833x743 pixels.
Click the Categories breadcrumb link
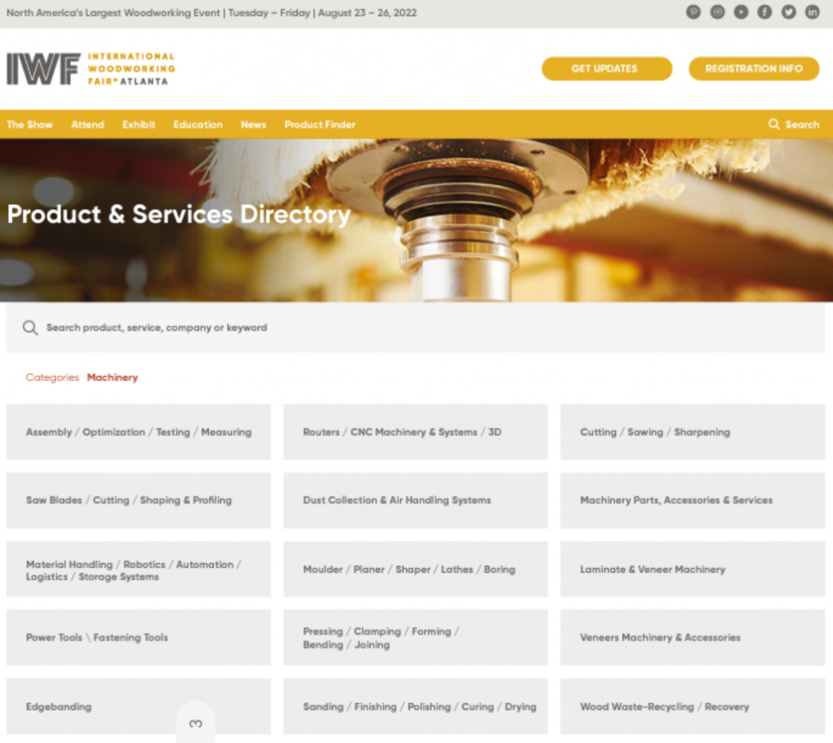click(52, 378)
